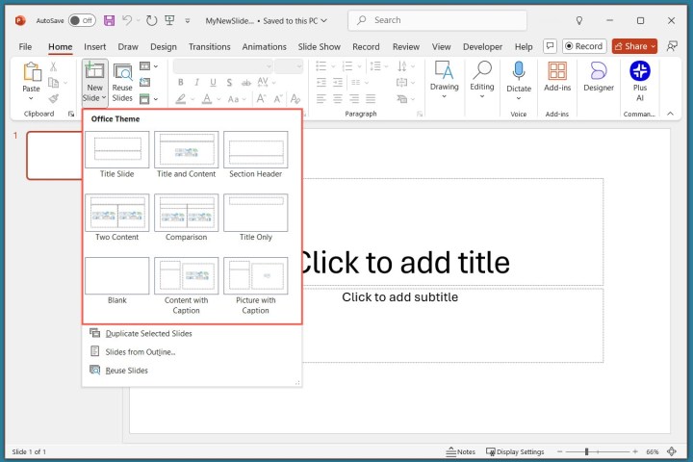Viewport: 693px width, 462px height.
Task: Click the Record button
Action: (x=583, y=46)
